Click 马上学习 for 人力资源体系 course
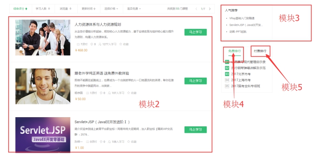 coord(195,32)
